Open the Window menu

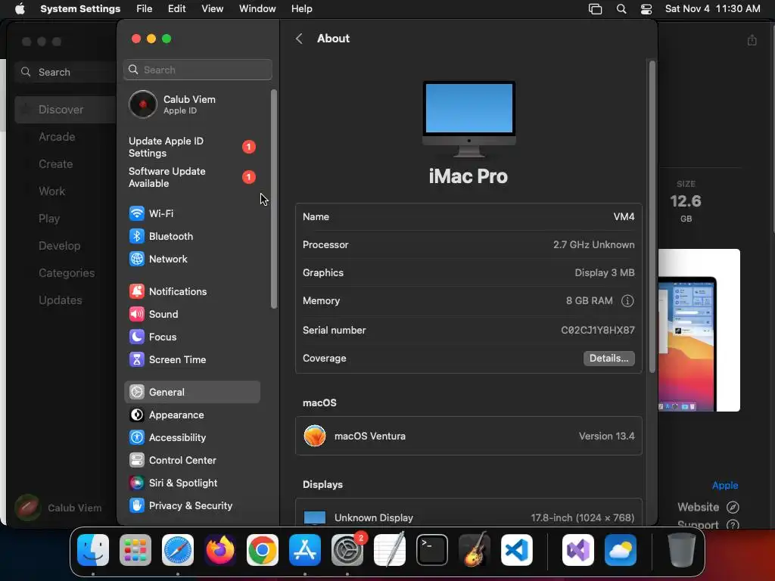[x=257, y=9]
